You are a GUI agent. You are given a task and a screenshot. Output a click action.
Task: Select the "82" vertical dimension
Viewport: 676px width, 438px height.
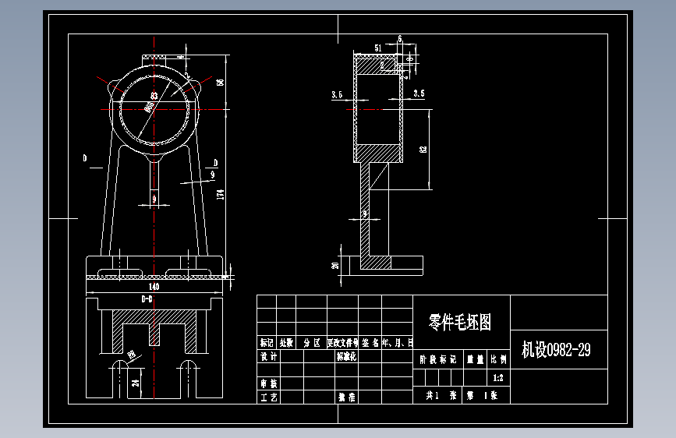[x=423, y=149]
